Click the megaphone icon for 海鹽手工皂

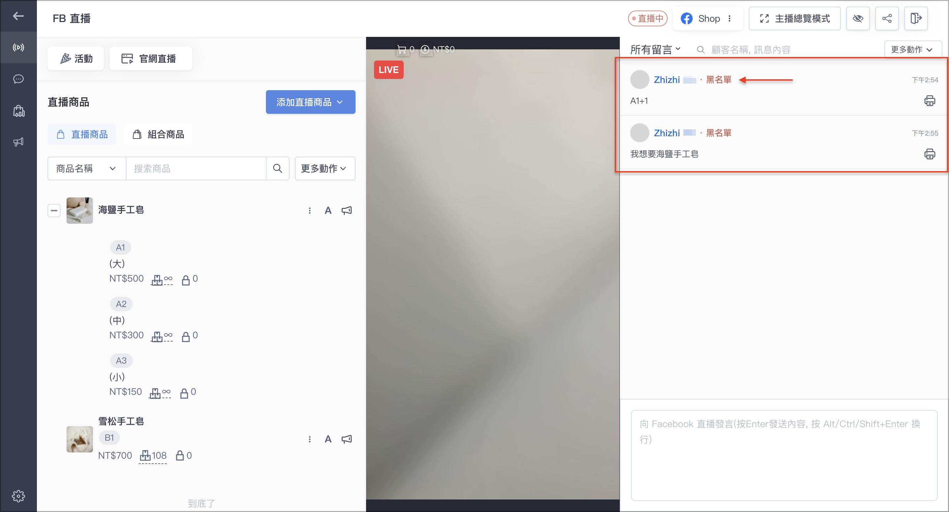pos(347,210)
